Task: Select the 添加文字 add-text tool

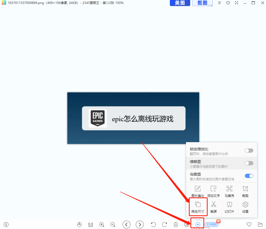Action: point(213,191)
